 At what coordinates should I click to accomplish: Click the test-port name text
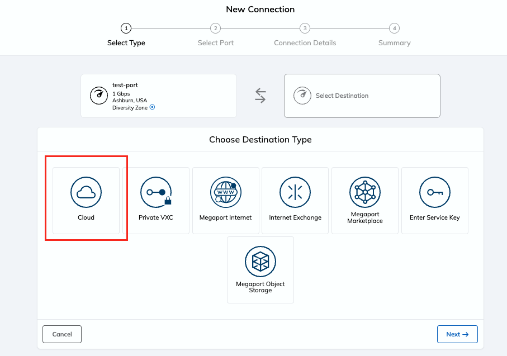click(125, 85)
